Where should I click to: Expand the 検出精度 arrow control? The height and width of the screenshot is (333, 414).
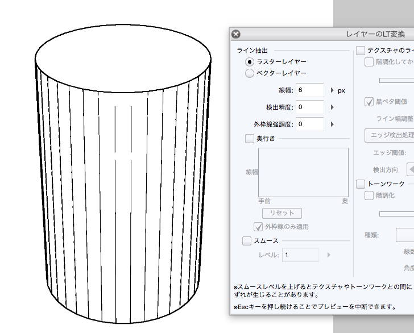[332, 107]
